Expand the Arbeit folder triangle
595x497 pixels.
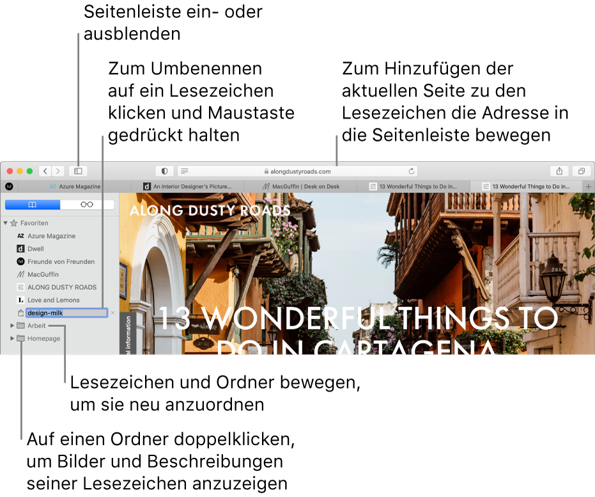[x=12, y=326]
